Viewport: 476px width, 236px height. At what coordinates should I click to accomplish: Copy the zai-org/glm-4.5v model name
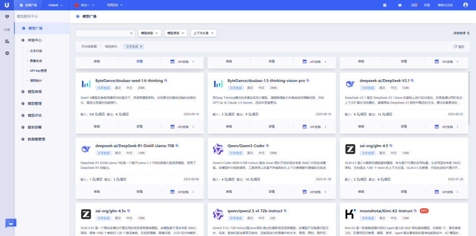coord(129,211)
